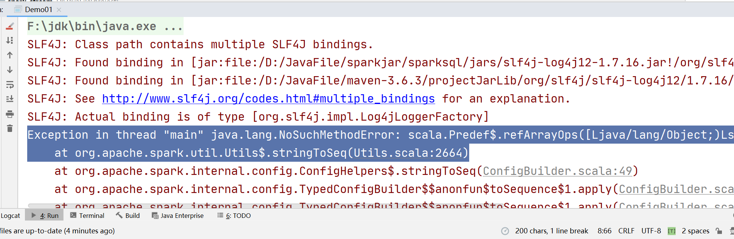Click the sort-lines arrow icon below the eraser
Viewport: 734px width, 239px height.
point(10,40)
